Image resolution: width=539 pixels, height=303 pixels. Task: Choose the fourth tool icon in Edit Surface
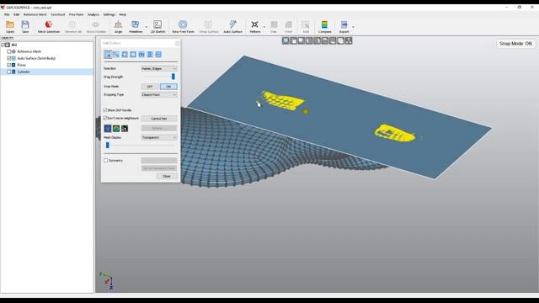[x=133, y=54]
